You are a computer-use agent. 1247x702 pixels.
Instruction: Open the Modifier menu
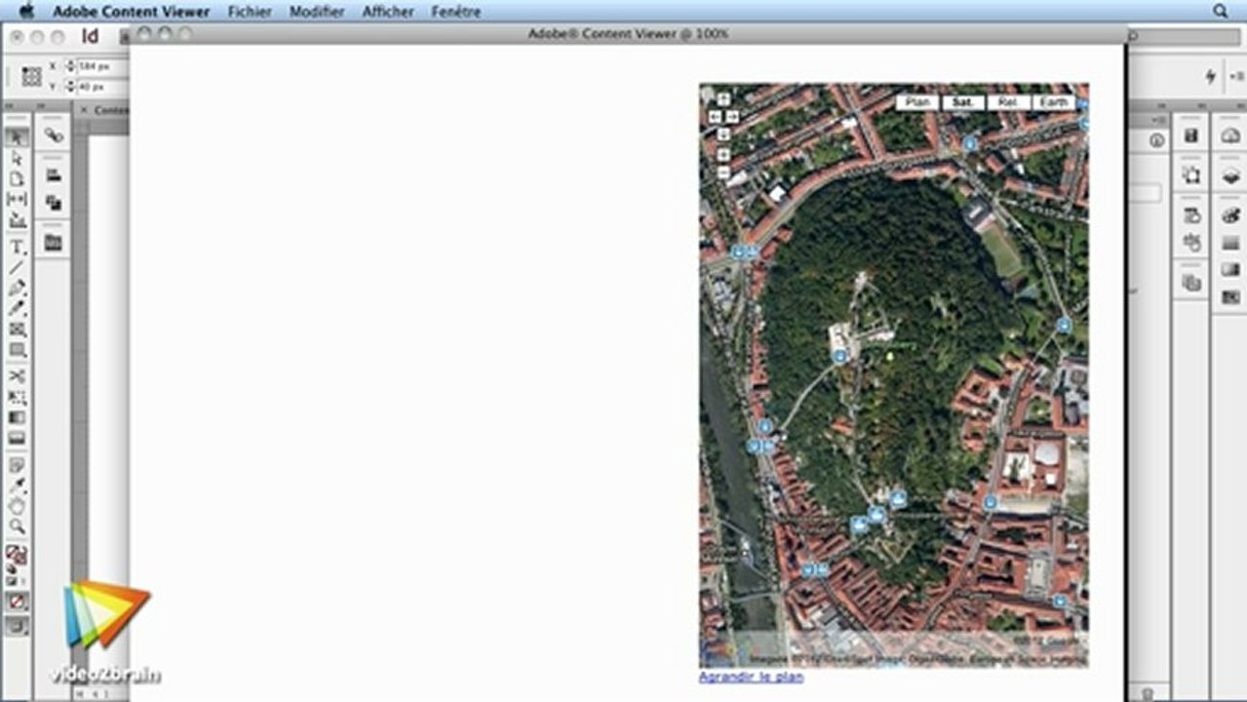pos(317,12)
